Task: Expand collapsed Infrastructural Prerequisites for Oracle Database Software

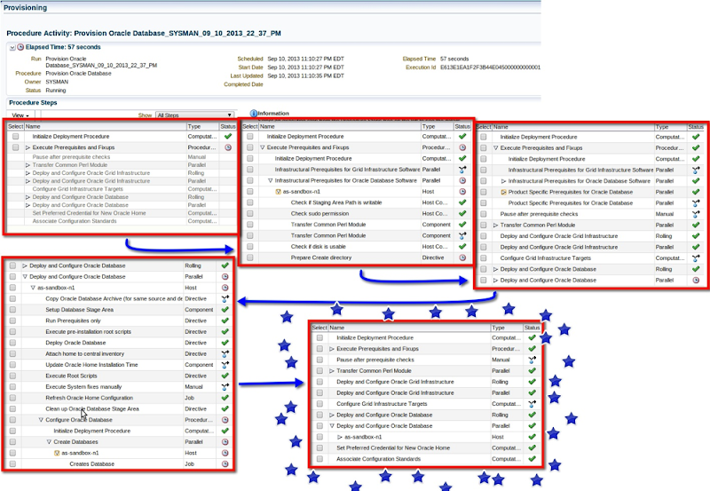Action: click(x=503, y=181)
